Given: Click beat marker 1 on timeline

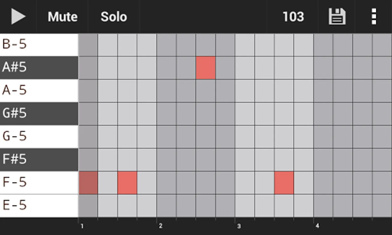Looking at the screenshot, I should pyautogui.click(x=82, y=226).
